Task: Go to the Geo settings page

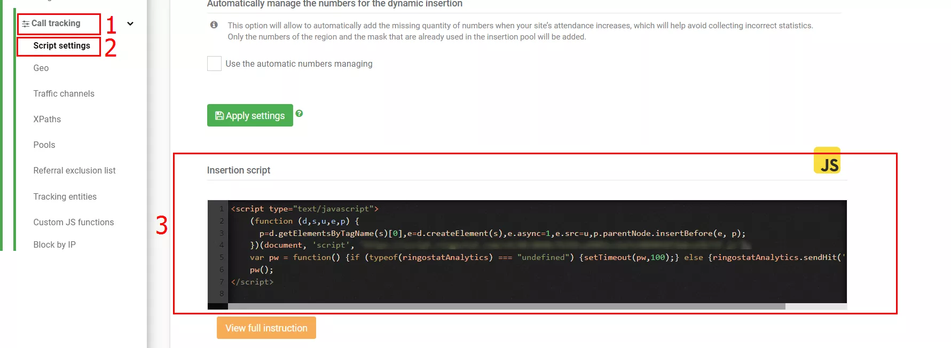Action: tap(41, 68)
